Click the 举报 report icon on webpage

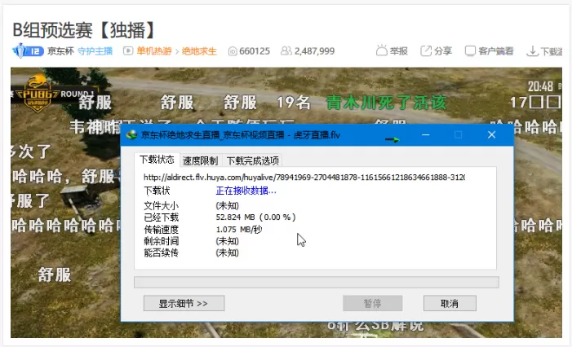[x=382, y=51]
